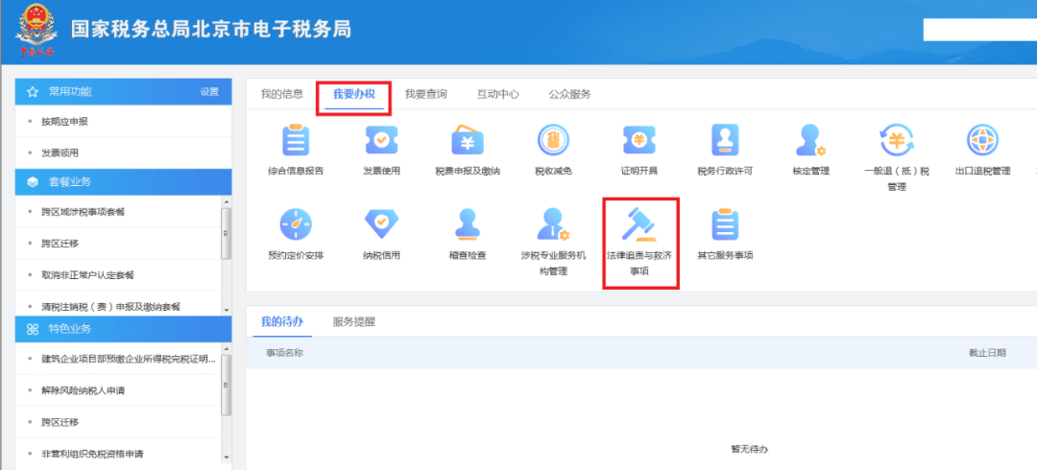The image size is (1037, 470).
Task: Switch to the 互动中心 tab
Action: pos(498,94)
